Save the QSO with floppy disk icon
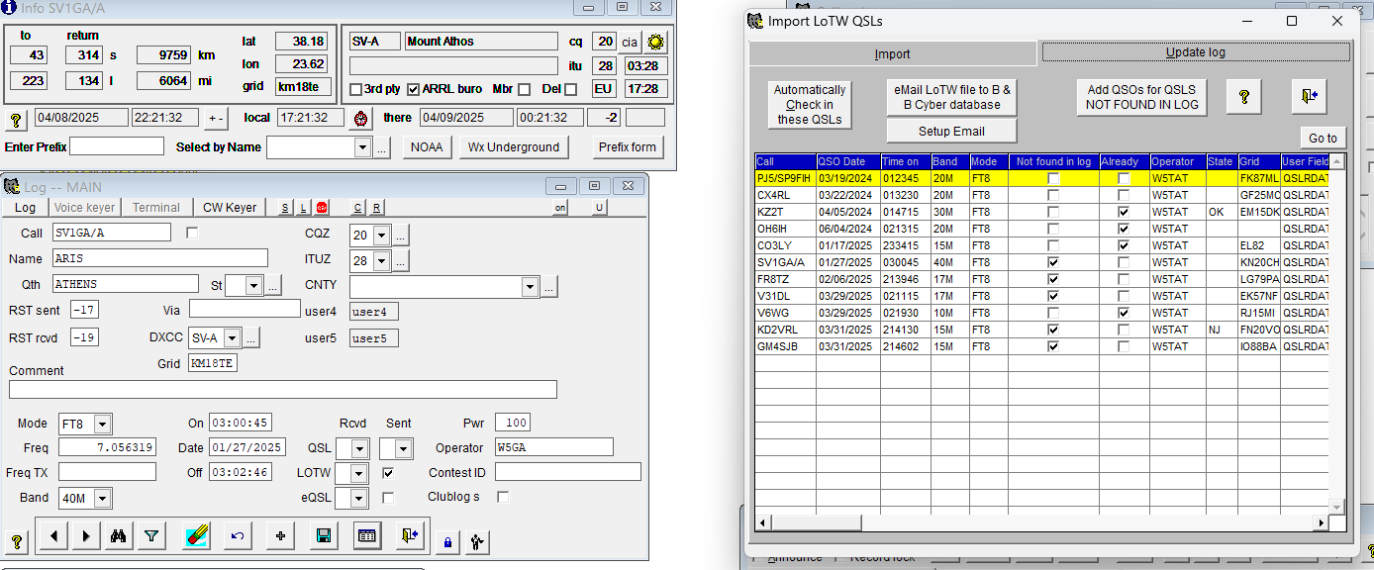This screenshot has width=1374, height=570. (x=323, y=535)
